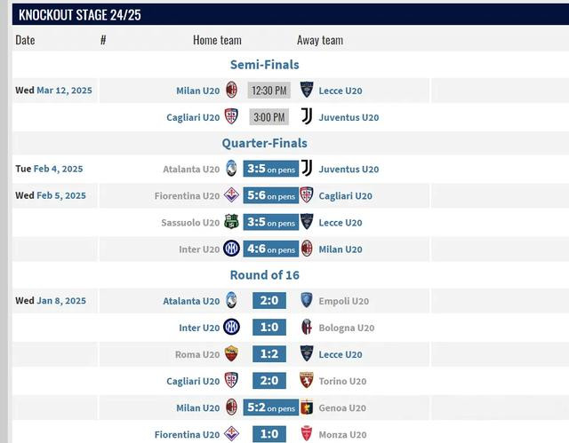Click the Empoli U20 crest
The image size is (569, 443).
pyautogui.click(x=307, y=300)
